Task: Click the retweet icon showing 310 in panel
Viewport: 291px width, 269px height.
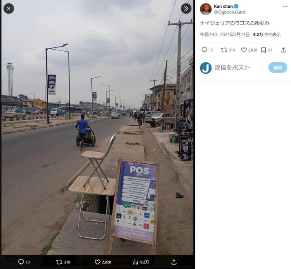Action: (224, 50)
